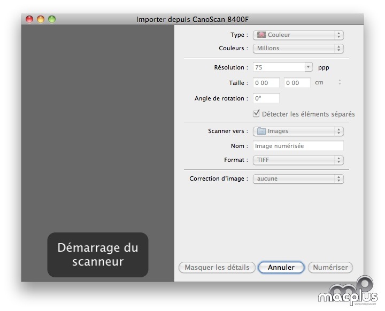This screenshot has height=311, width=385.
Task: Click the Numériser button
Action: (330, 267)
